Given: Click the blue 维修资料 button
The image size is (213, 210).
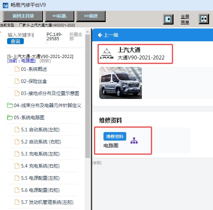Looking at the screenshot, I should click(x=115, y=136).
